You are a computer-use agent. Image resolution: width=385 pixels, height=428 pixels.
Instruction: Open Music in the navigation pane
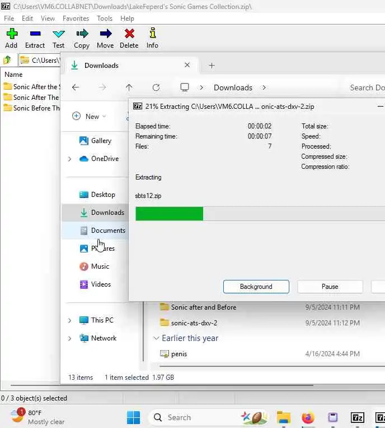click(95, 266)
